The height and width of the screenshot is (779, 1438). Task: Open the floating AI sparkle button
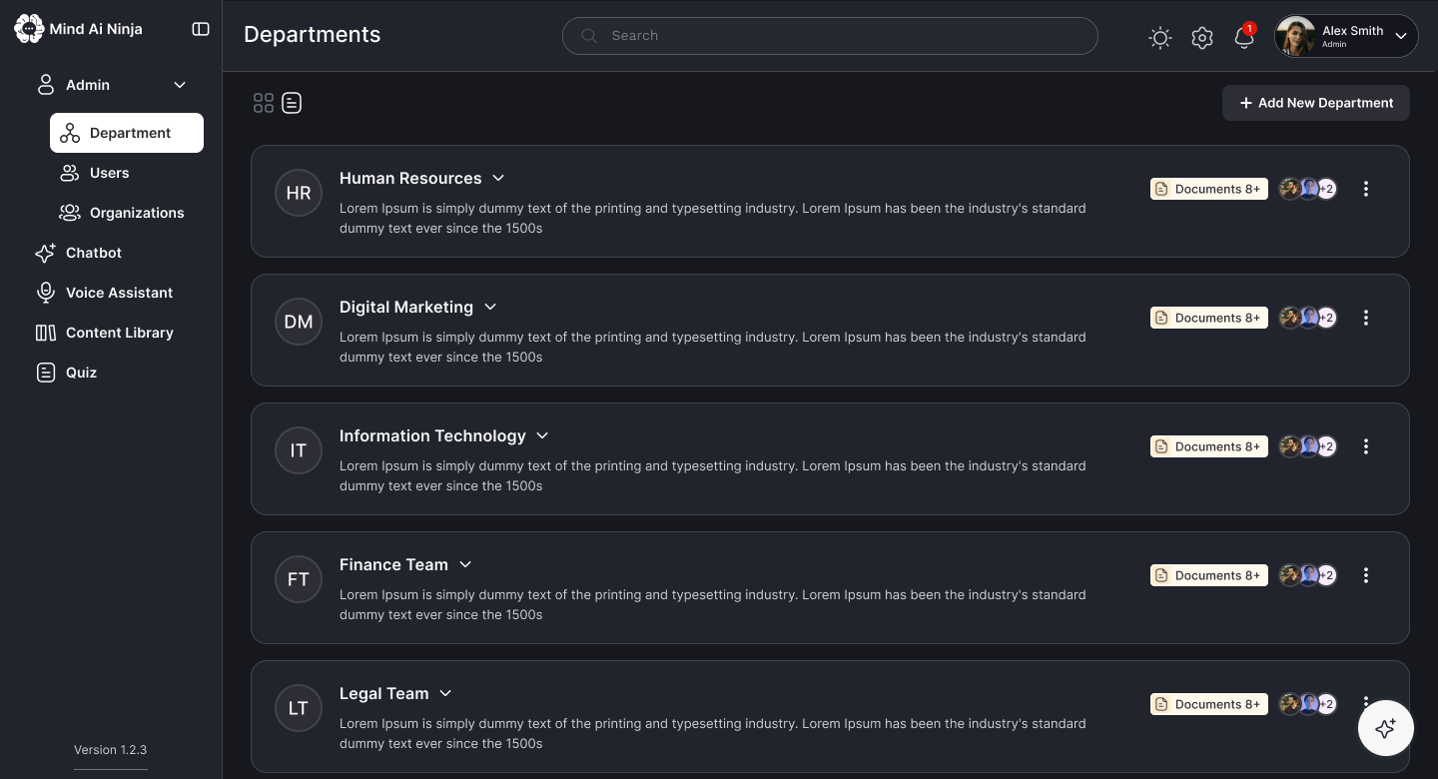[x=1385, y=728]
